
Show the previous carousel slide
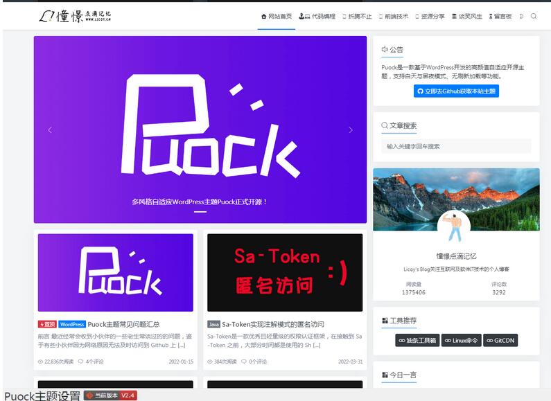tap(50, 130)
